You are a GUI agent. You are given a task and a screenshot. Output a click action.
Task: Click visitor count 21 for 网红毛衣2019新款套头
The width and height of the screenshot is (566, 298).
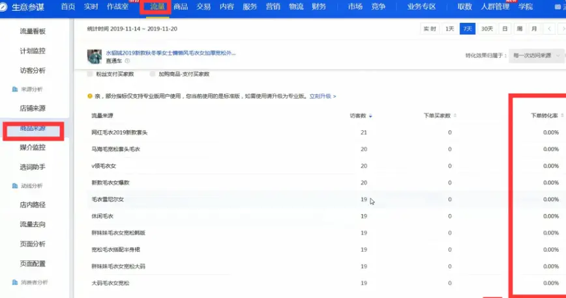click(363, 133)
